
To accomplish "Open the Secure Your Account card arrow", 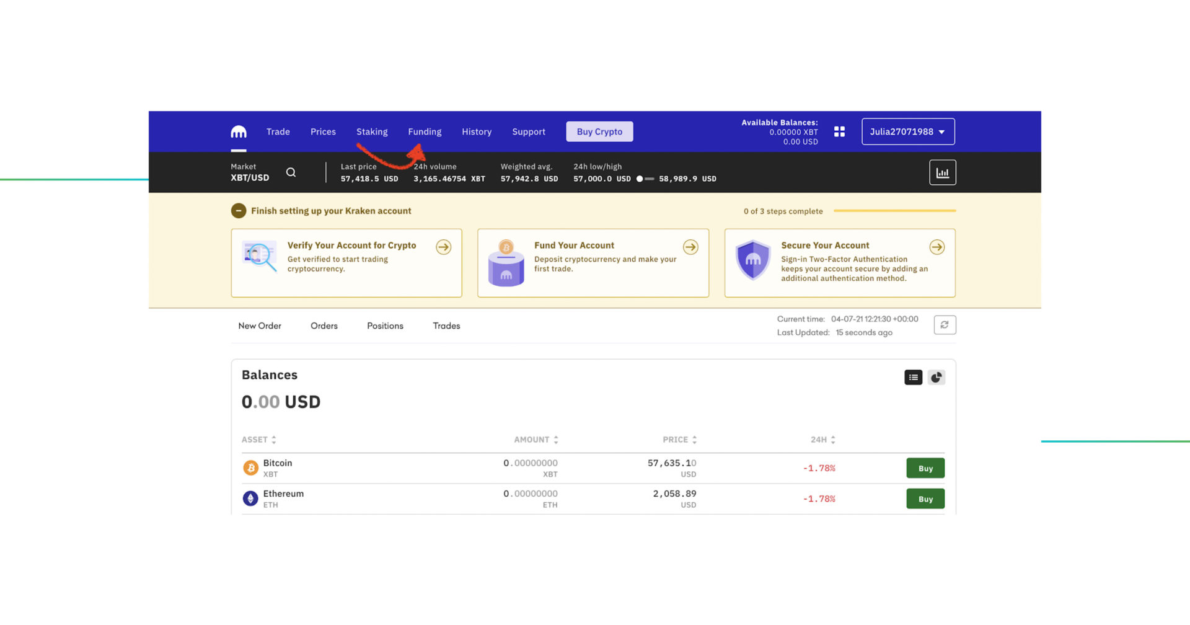I will pyautogui.click(x=937, y=247).
